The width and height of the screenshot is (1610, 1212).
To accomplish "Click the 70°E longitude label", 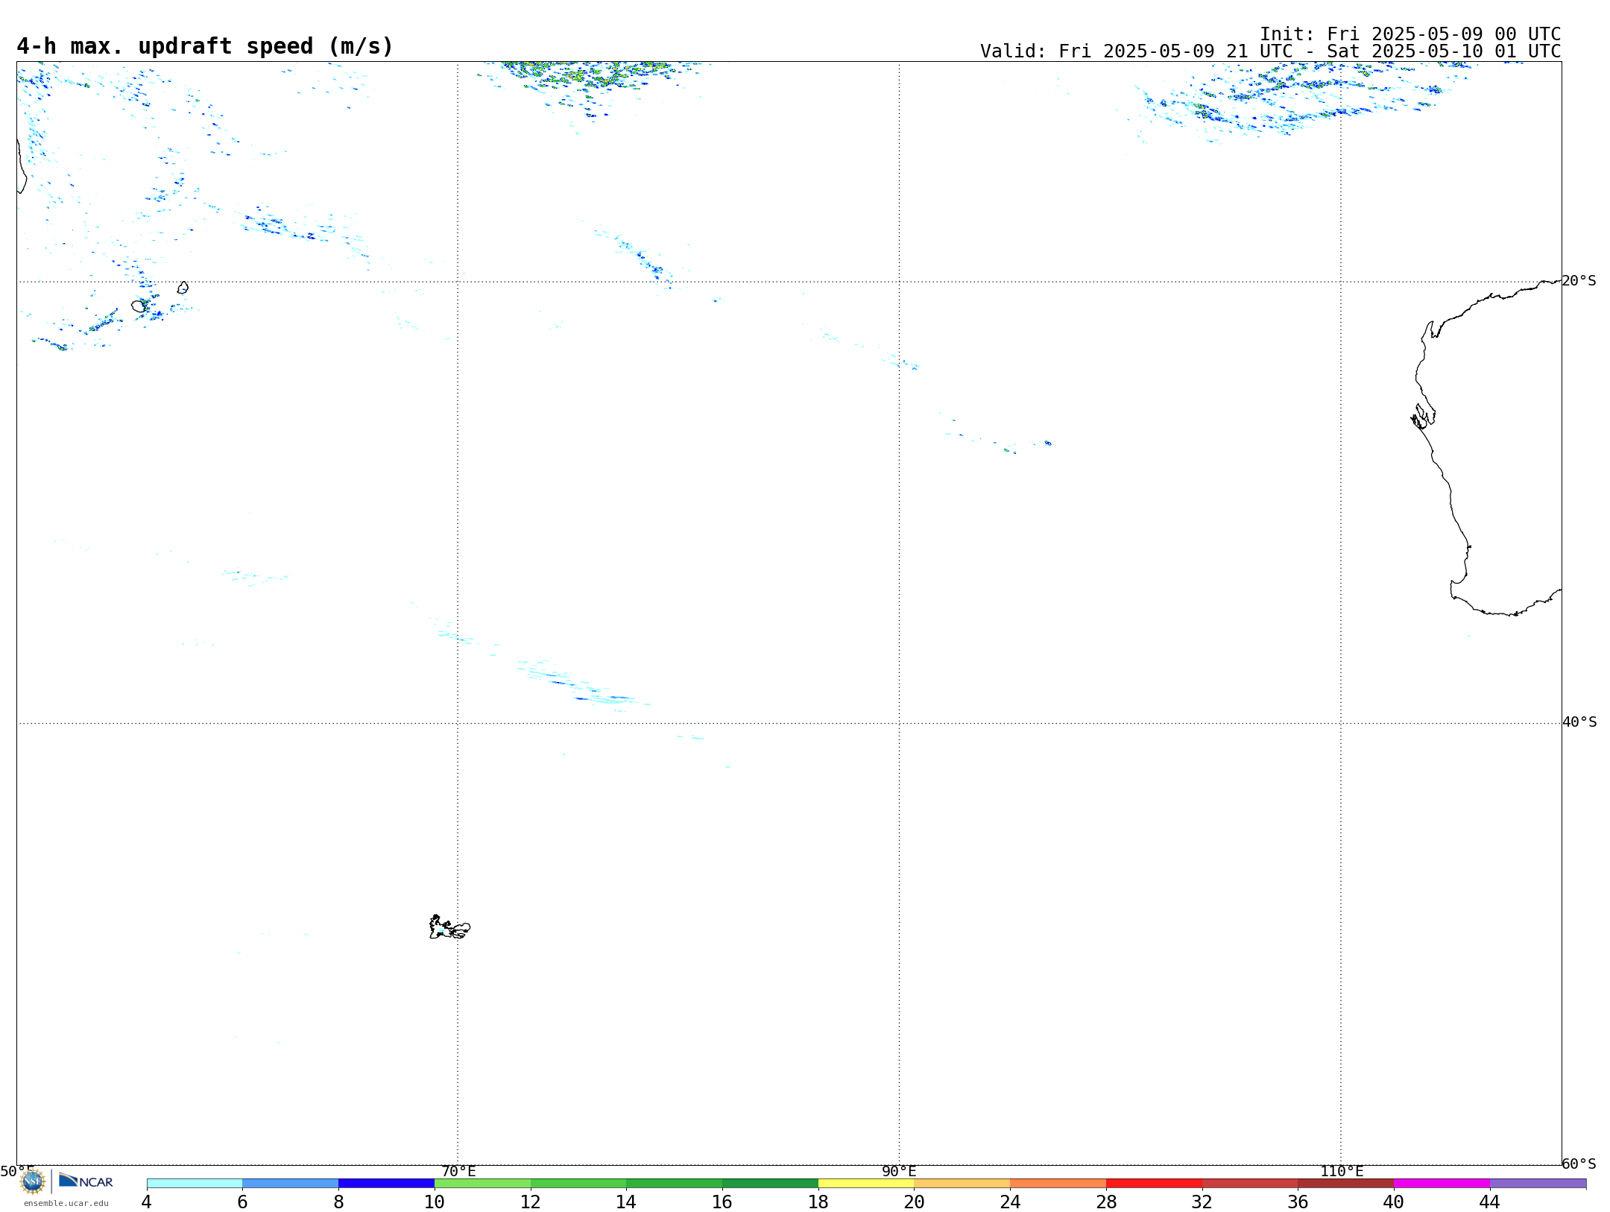I will [x=458, y=1171].
